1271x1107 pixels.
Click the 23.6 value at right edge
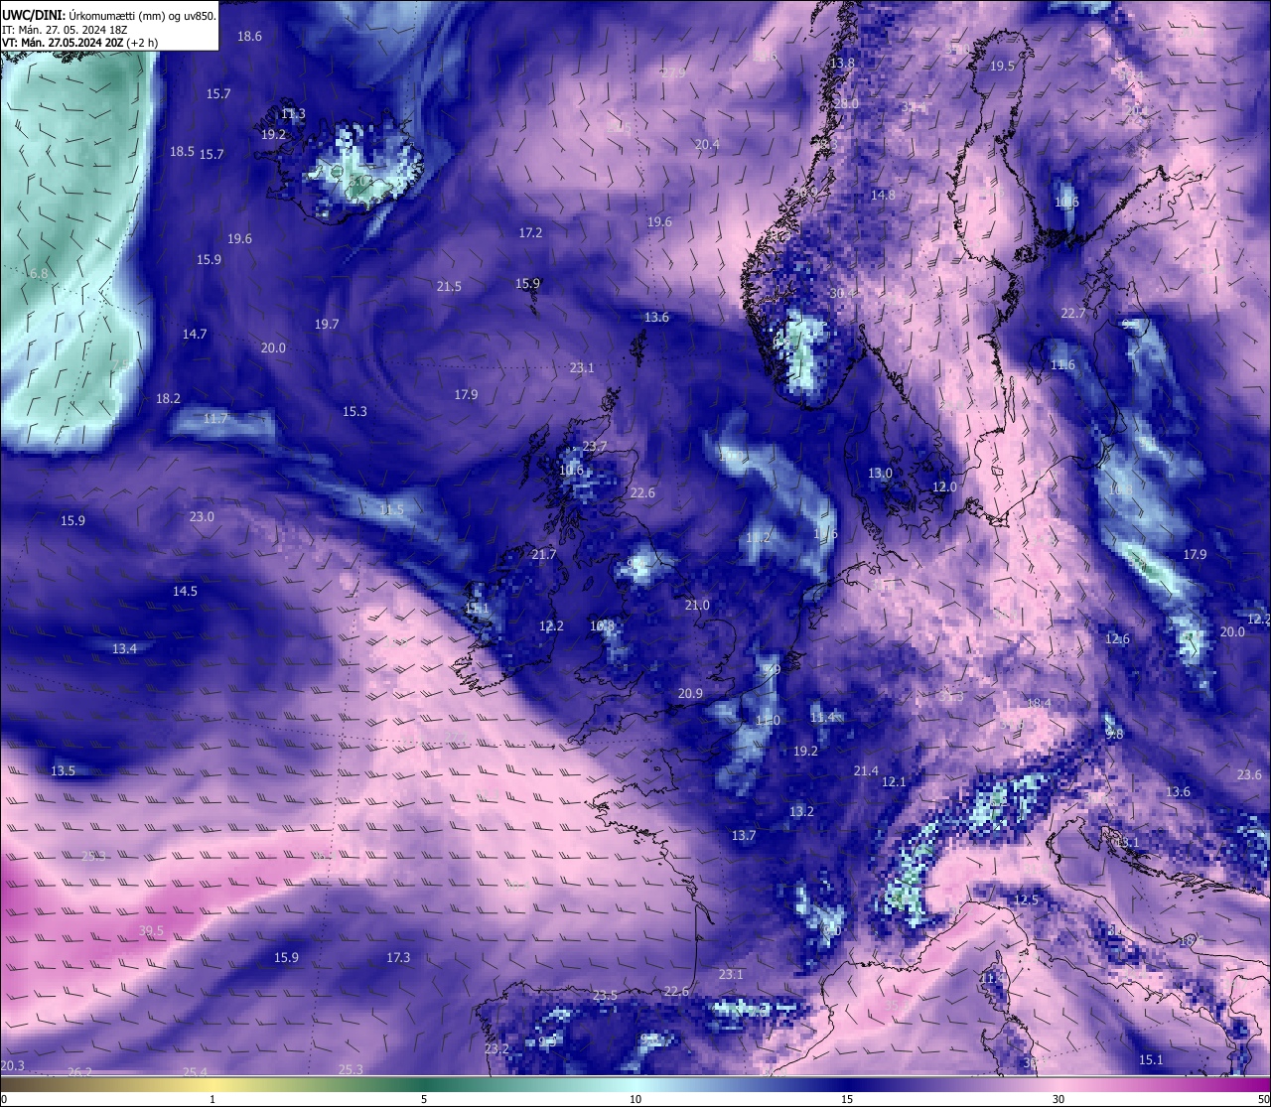[x=1249, y=775]
